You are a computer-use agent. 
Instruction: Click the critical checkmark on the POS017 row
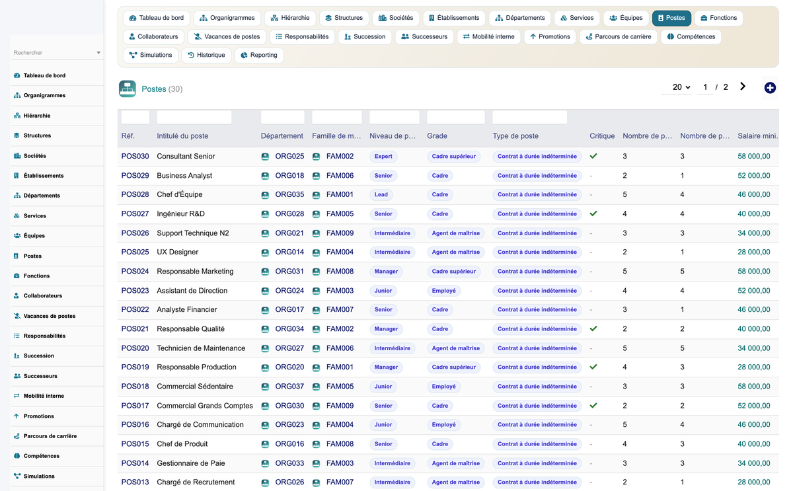point(593,406)
